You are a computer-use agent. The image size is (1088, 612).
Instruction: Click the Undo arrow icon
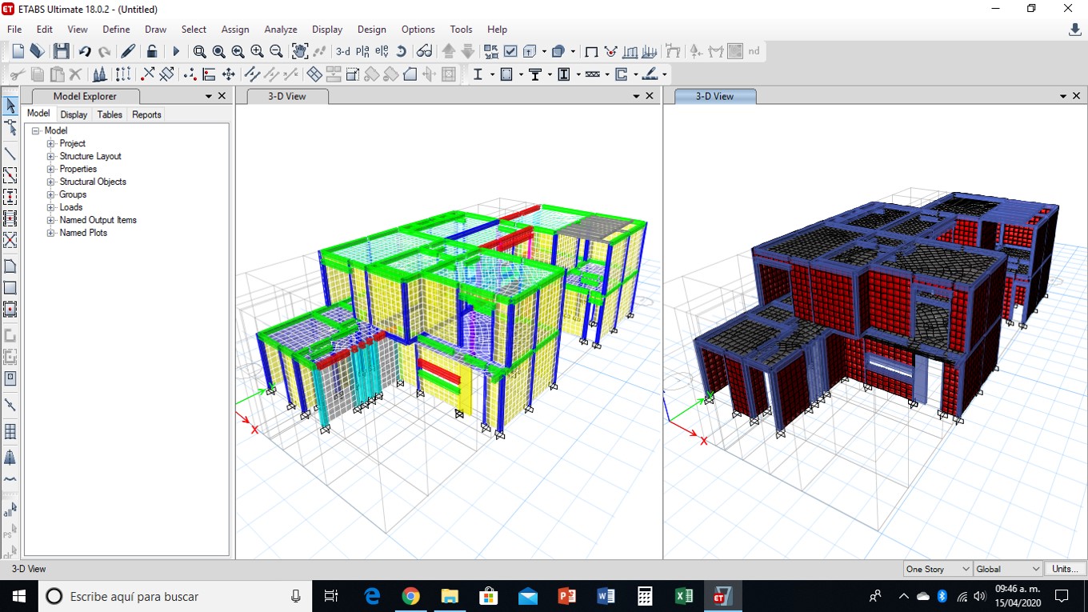(x=84, y=51)
